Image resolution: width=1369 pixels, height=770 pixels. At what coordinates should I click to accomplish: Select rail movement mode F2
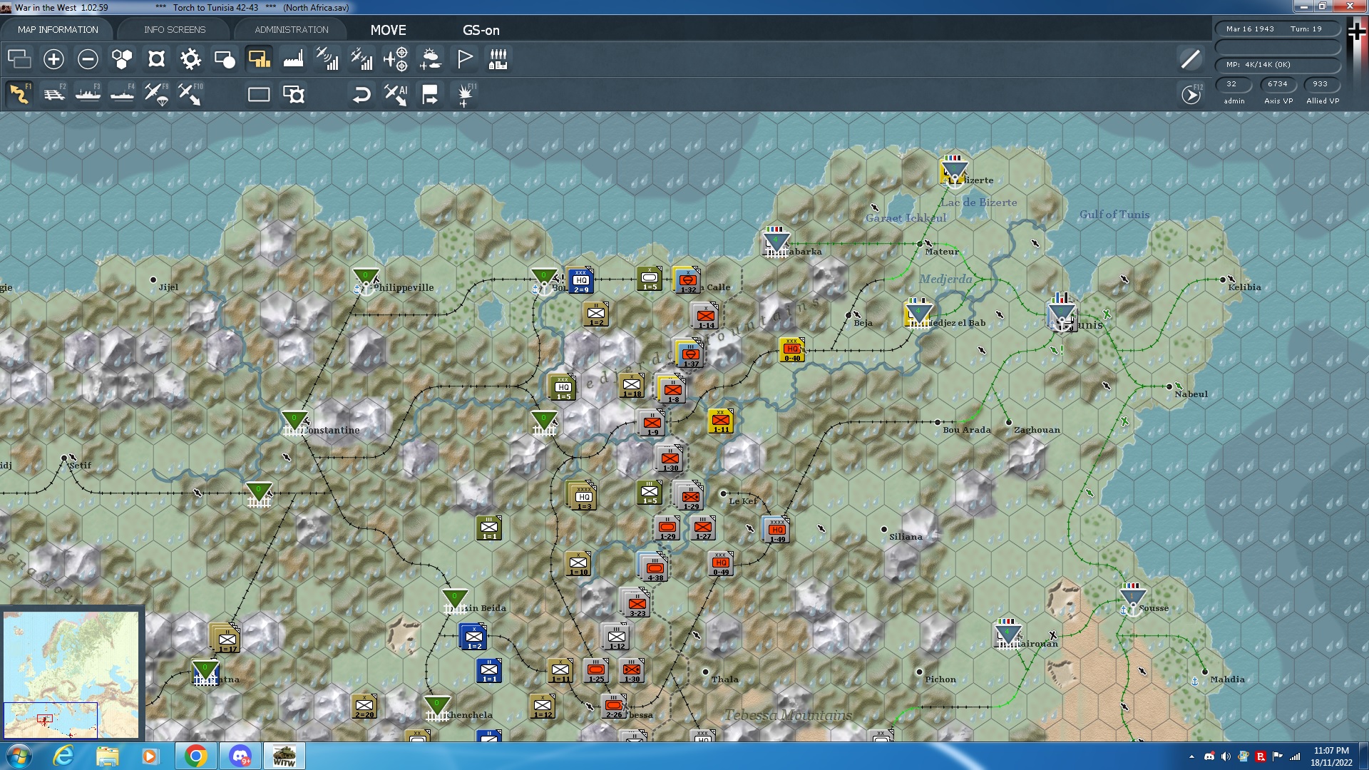pyautogui.click(x=54, y=94)
